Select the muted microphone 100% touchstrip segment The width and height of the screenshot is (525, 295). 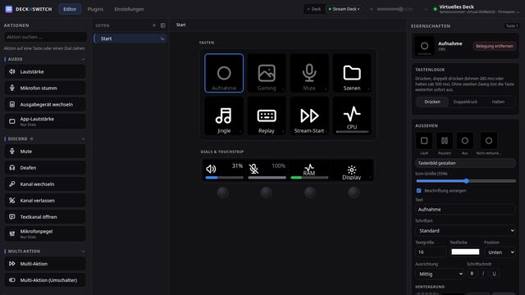click(267, 170)
